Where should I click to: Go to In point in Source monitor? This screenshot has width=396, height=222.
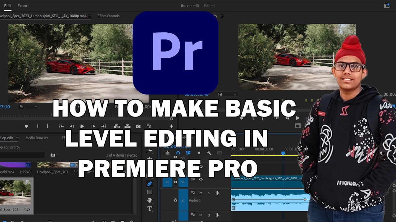[62, 126]
